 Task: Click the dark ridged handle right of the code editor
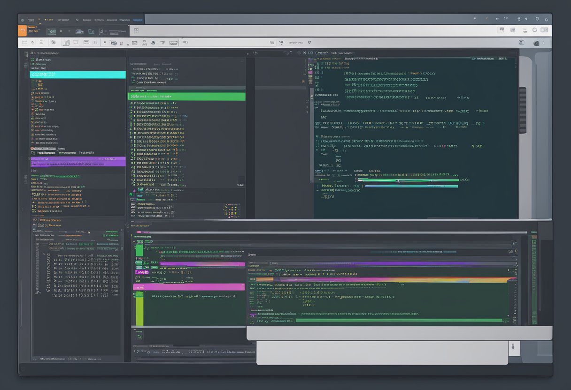[523, 110]
